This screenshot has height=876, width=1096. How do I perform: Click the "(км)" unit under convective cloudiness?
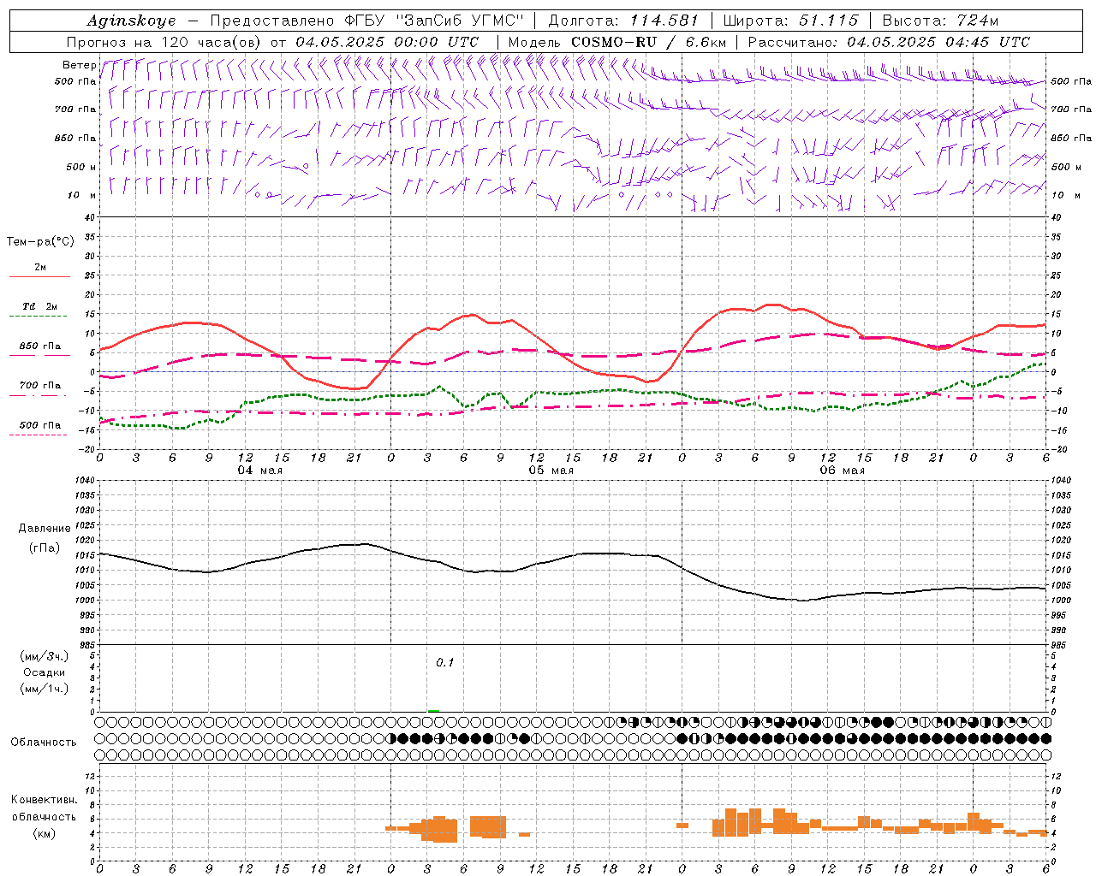pyautogui.click(x=45, y=833)
